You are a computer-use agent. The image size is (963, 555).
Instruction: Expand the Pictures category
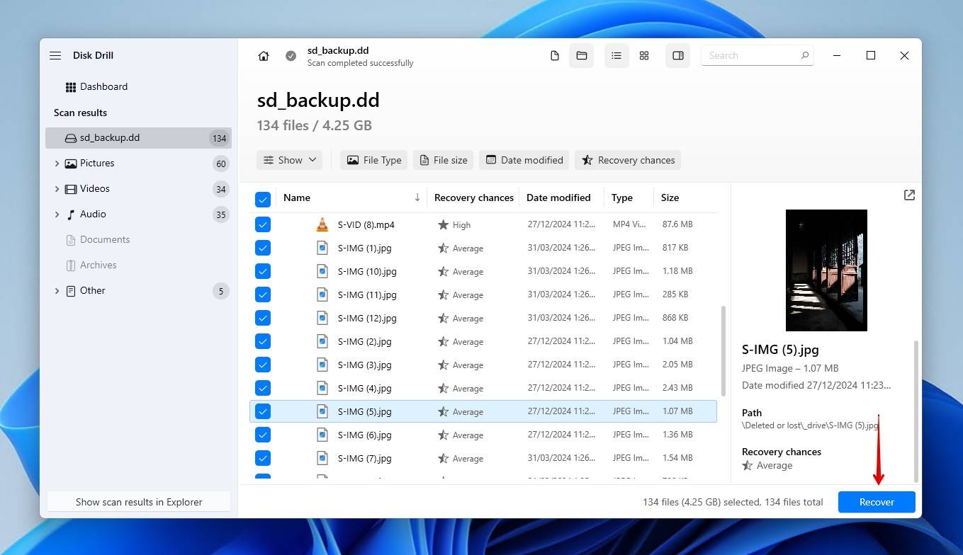tap(57, 163)
